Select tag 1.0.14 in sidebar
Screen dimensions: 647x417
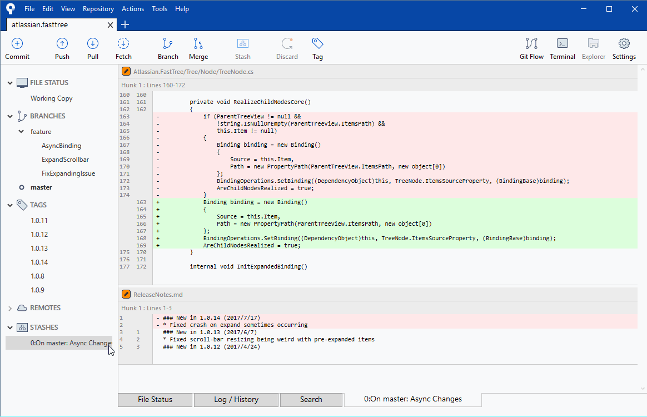pos(39,262)
